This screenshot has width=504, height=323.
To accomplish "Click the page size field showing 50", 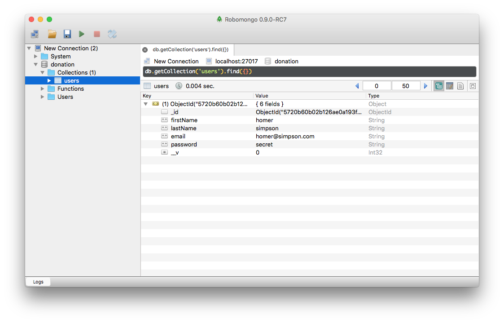I will pyautogui.click(x=406, y=86).
